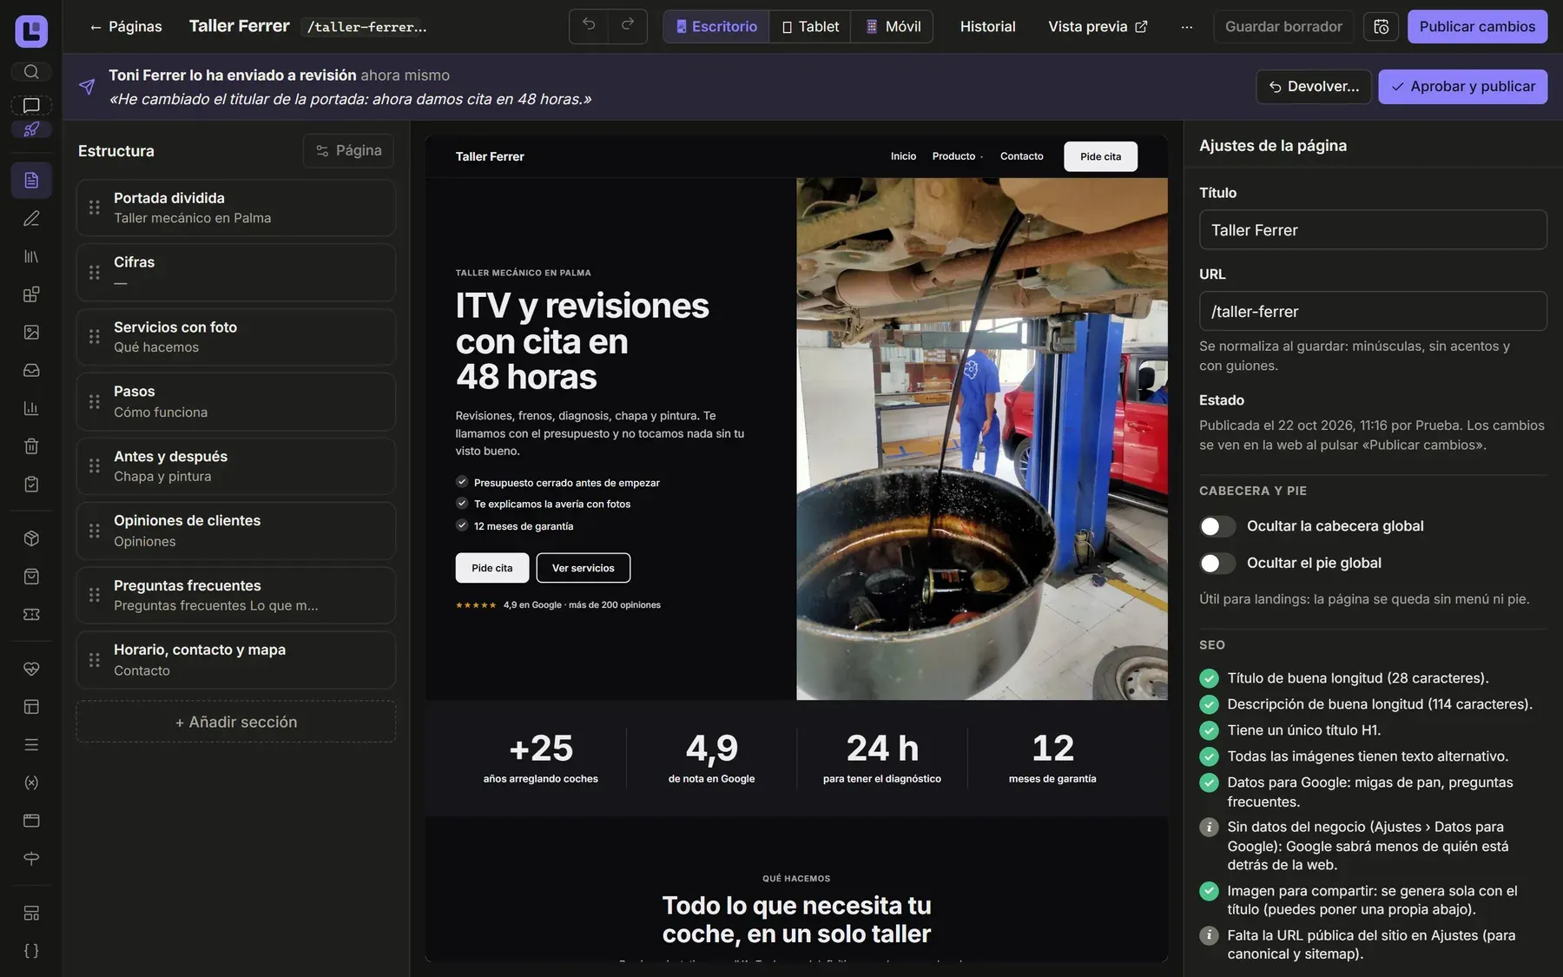Open the search icon in the sidebar

[x=31, y=71]
